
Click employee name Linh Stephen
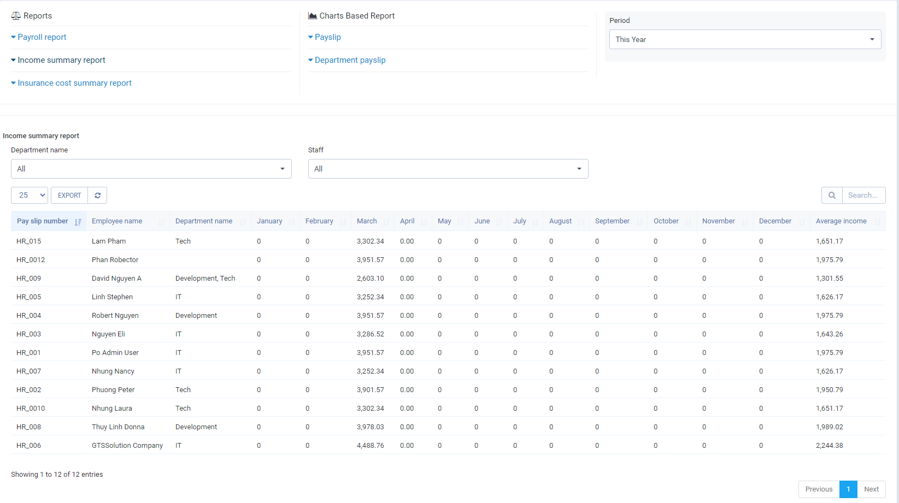pyautogui.click(x=112, y=297)
